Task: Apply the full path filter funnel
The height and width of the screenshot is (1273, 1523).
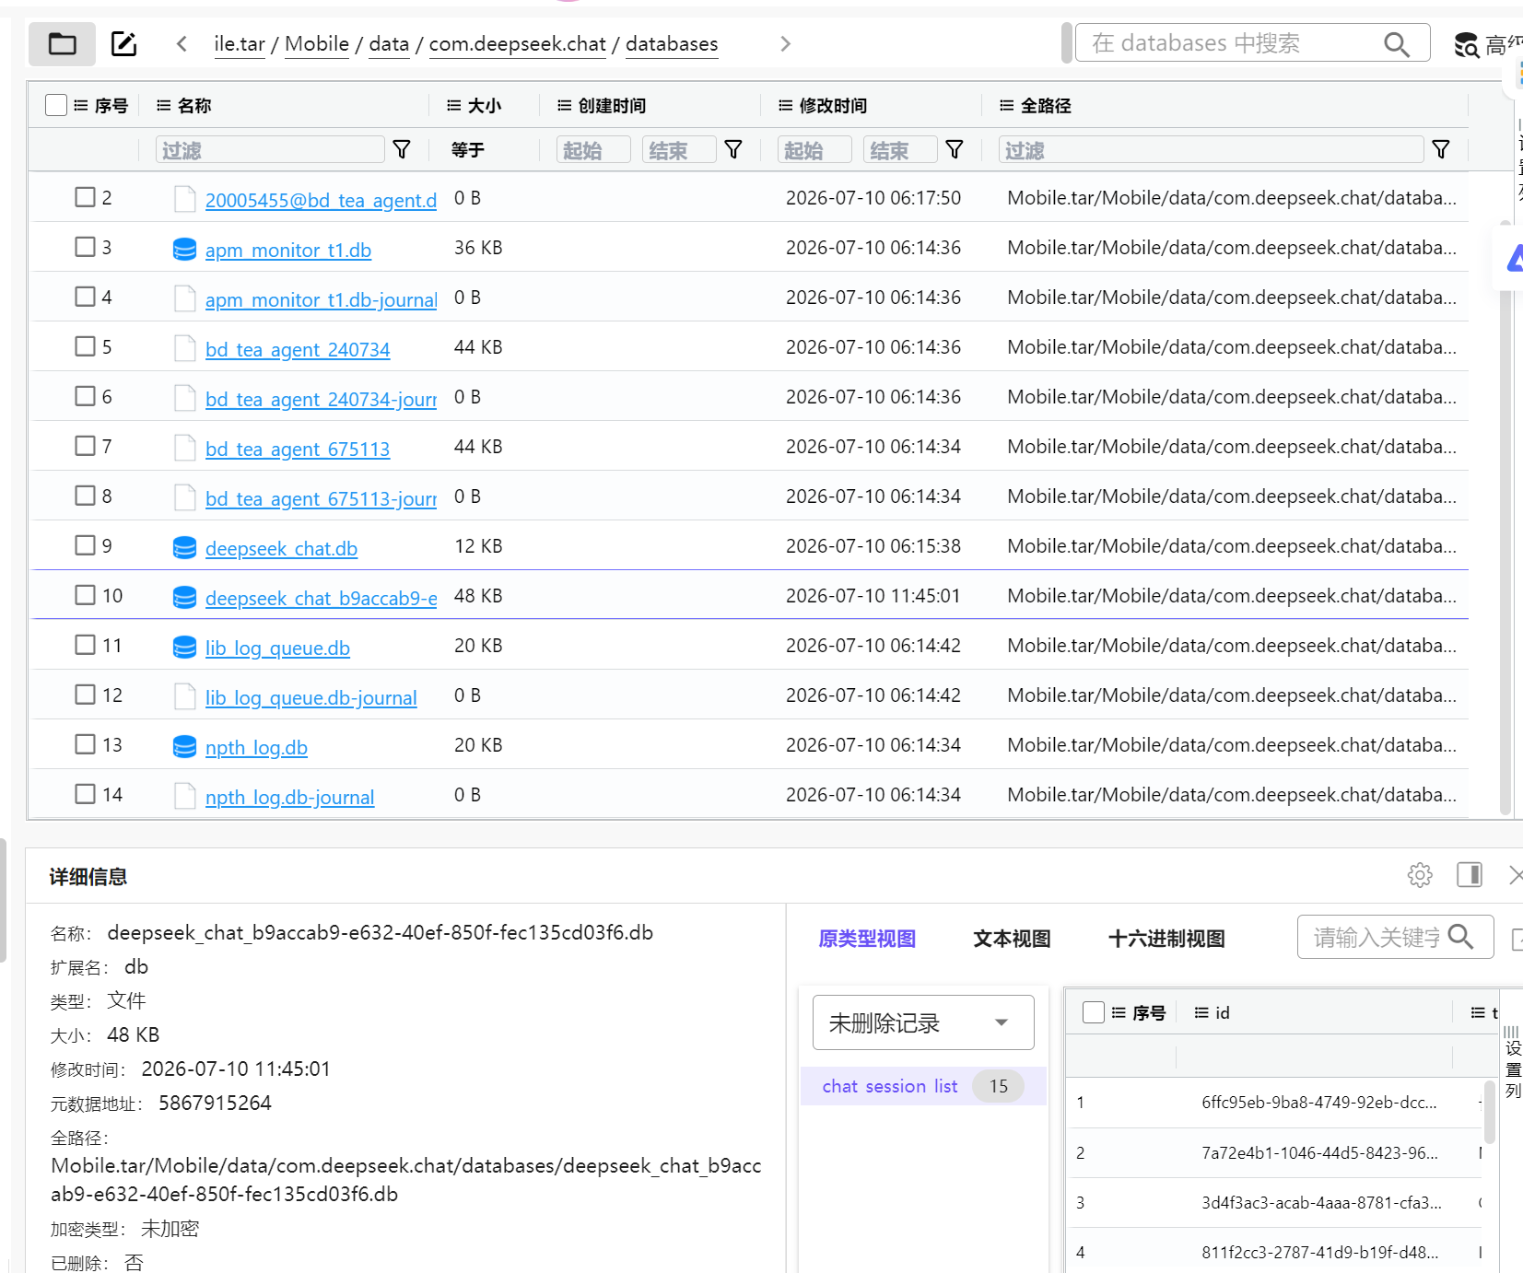Action: pos(1441,149)
